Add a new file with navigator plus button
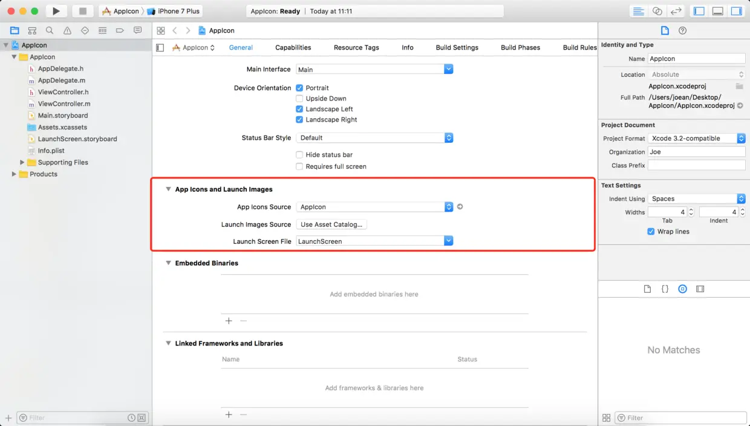Image resolution: width=750 pixels, height=426 pixels. coord(8,418)
